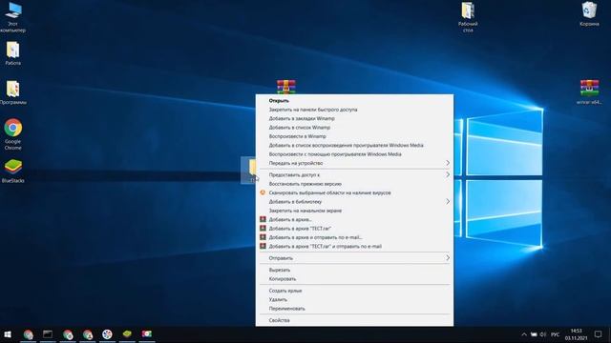
Task: Expand the Передать на устройство submenu arrow
Action: pos(448,163)
